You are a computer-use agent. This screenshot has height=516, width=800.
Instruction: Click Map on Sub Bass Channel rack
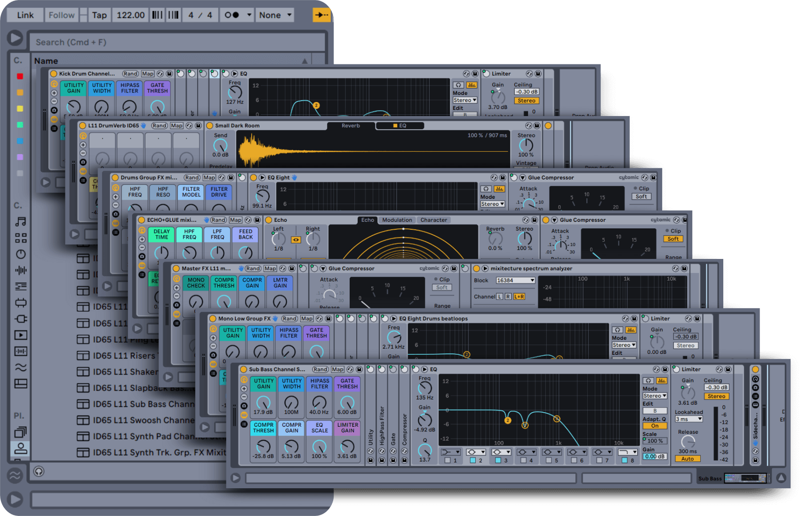pyautogui.click(x=337, y=369)
